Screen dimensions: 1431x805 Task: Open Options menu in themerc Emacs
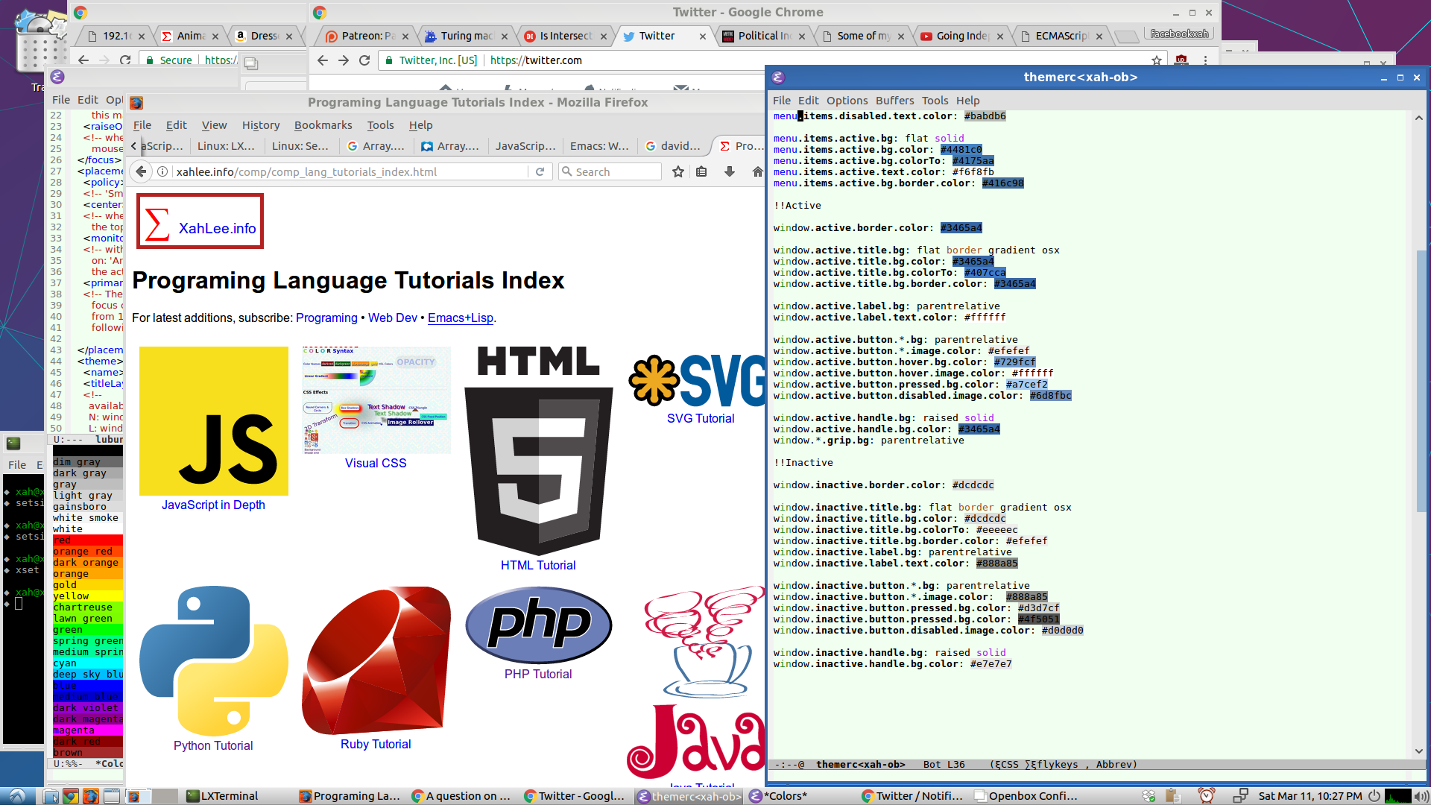point(847,101)
